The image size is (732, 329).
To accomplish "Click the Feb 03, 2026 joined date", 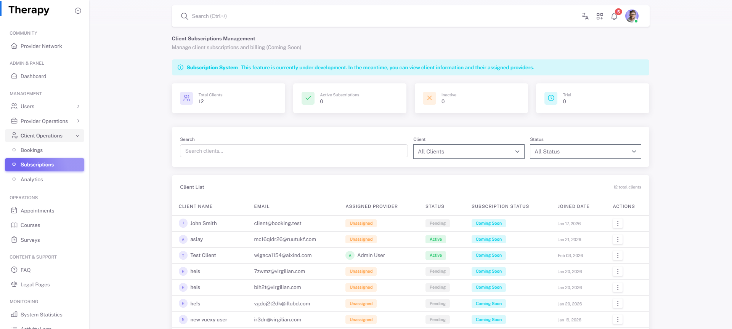I will click(x=570, y=256).
